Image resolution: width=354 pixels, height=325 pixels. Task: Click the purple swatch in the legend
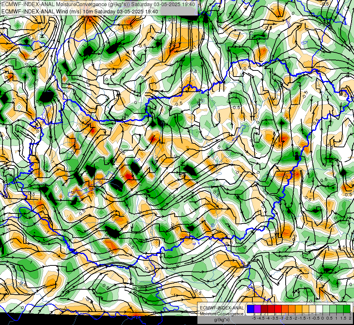click(x=257, y=309)
